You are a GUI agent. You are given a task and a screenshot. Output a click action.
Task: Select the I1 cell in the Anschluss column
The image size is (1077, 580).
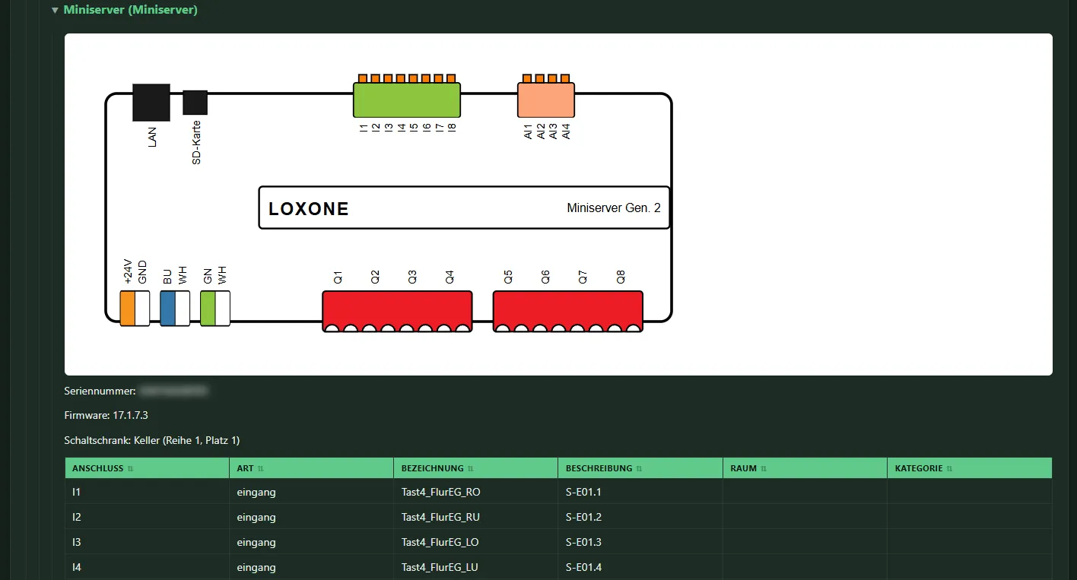pyautogui.click(x=147, y=492)
